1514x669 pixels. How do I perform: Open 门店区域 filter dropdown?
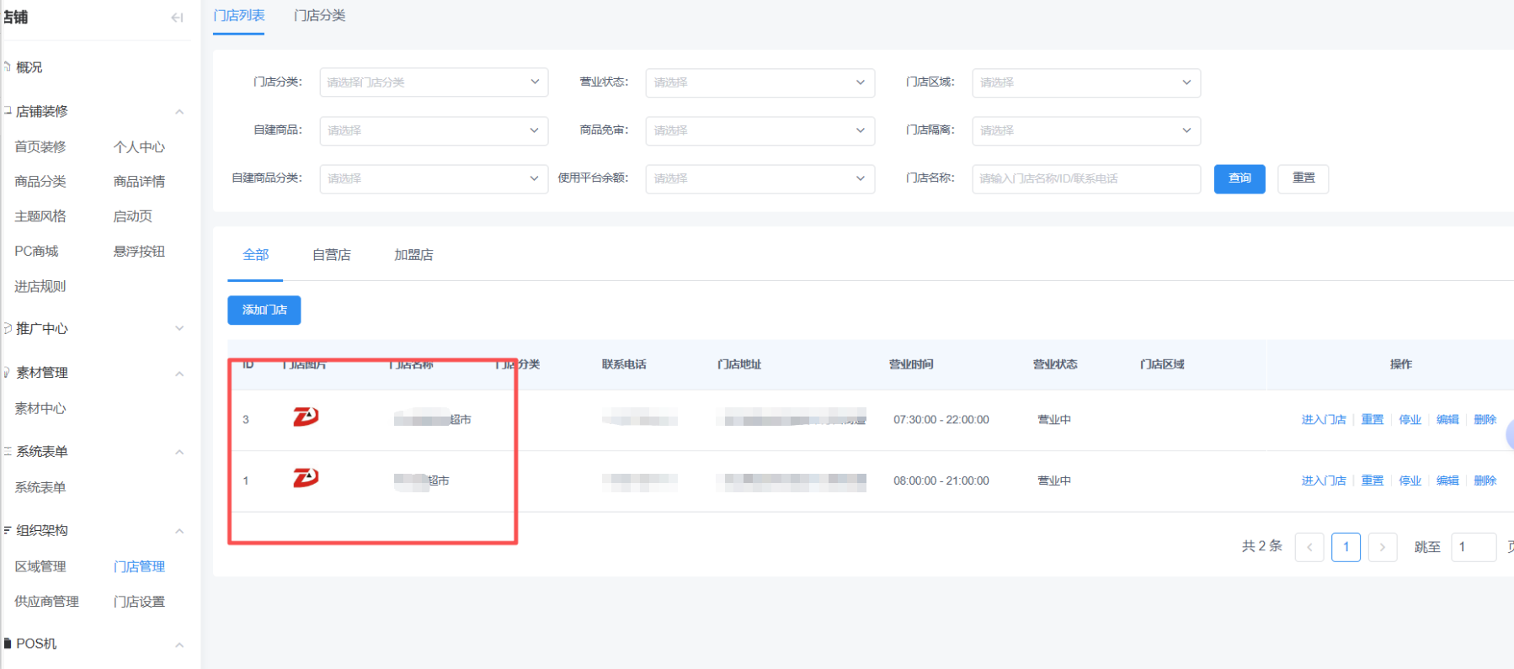pyautogui.click(x=1086, y=82)
